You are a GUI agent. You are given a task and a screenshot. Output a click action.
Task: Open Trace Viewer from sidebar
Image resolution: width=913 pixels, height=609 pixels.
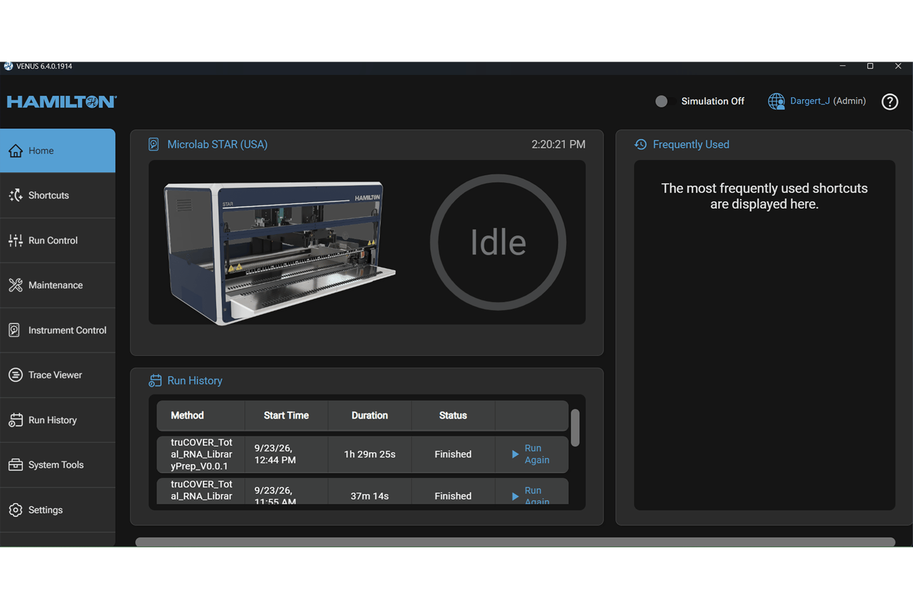pos(58,375)
